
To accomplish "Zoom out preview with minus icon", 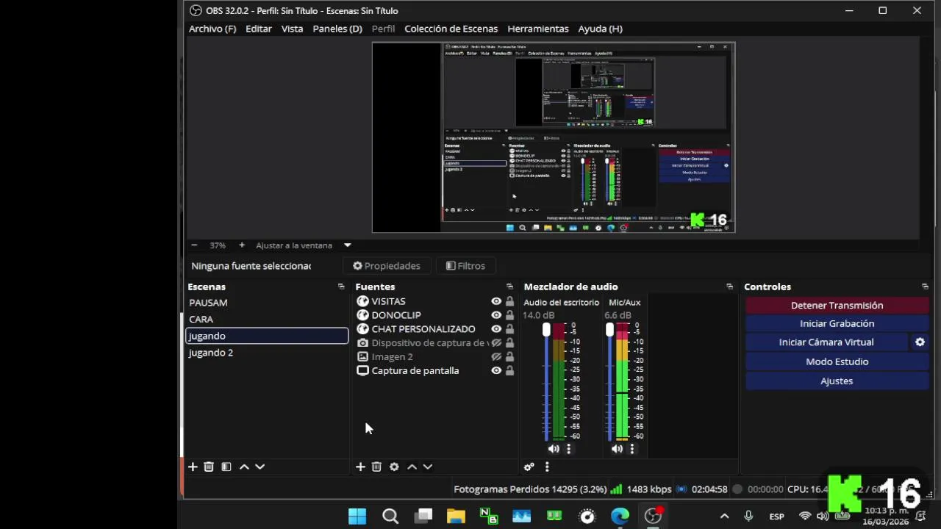I will (x=194, y=245).
